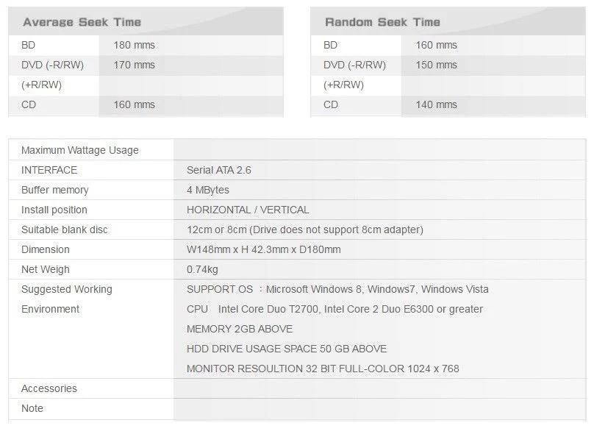
Task: Click the Average Seek Time header
Action: pyautogui.click(x=82, y=22)
